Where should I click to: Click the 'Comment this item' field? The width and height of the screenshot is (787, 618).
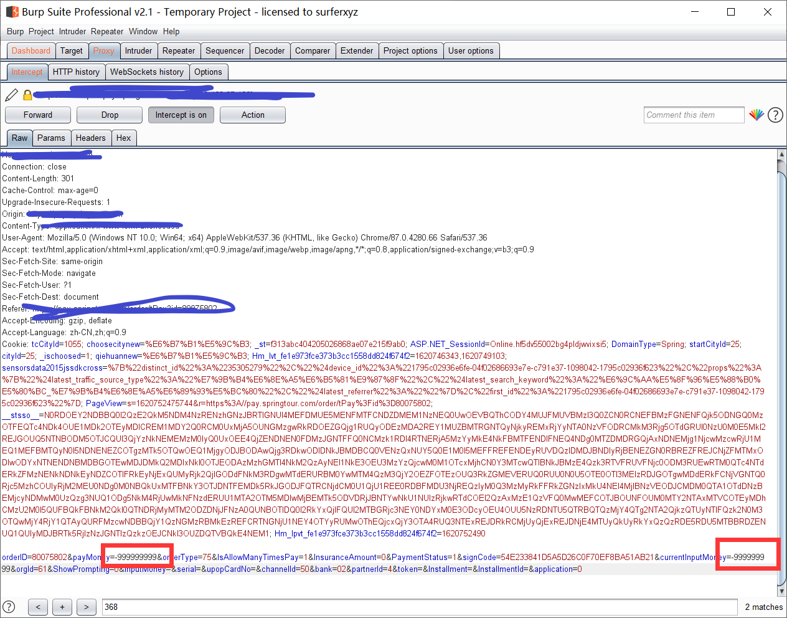(x=694, y=115)
